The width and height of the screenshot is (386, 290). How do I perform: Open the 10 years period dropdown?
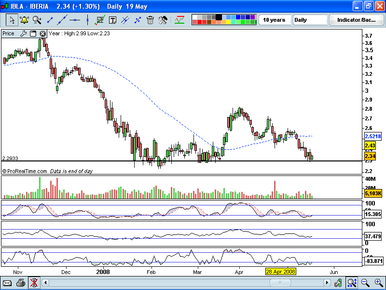274,20
